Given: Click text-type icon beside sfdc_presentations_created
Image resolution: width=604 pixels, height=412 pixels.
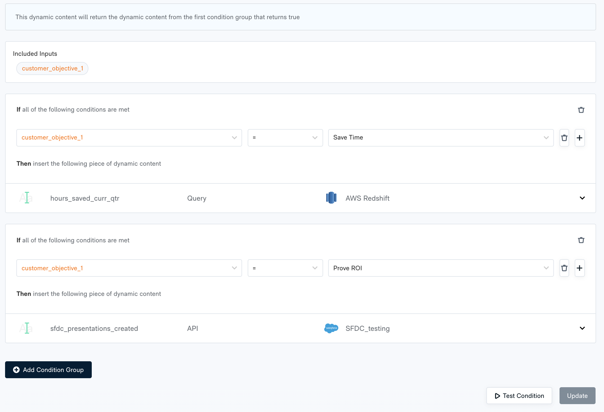Looking at the screenshot, I should click(x=26, y=328).
